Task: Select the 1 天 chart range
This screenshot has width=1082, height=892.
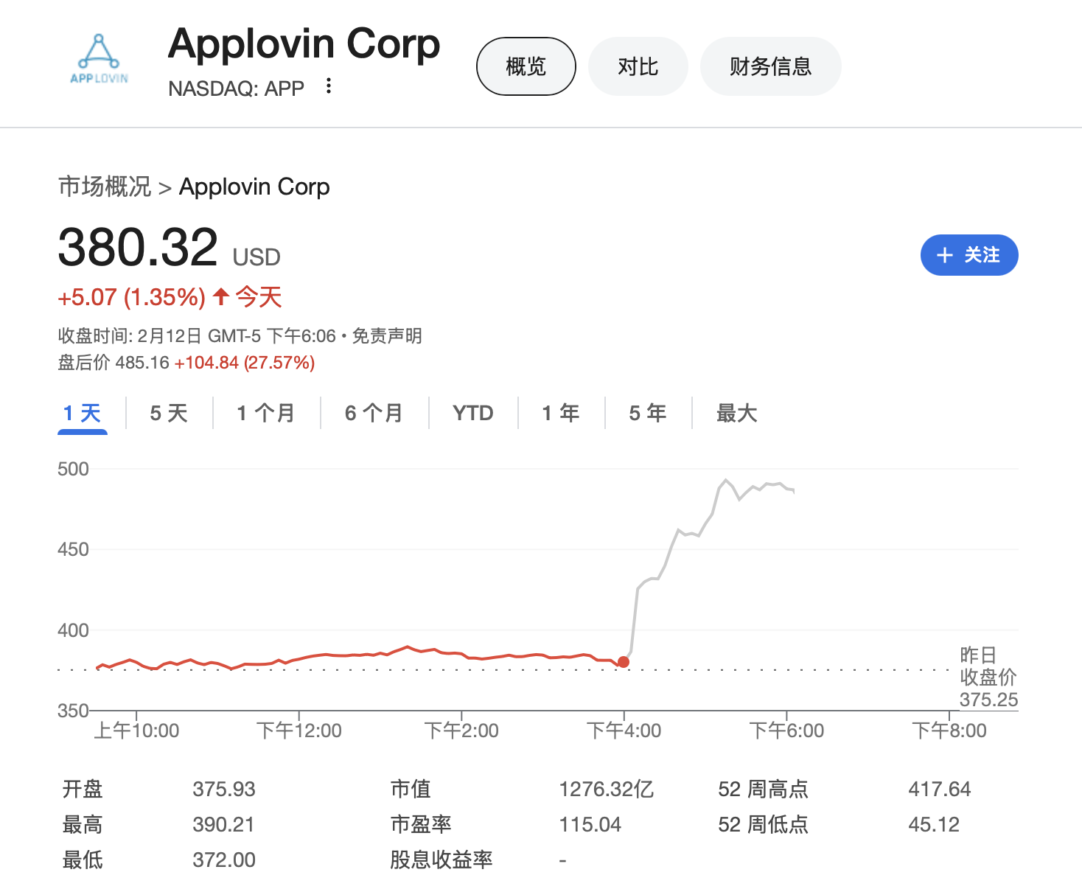Action: 82,413
